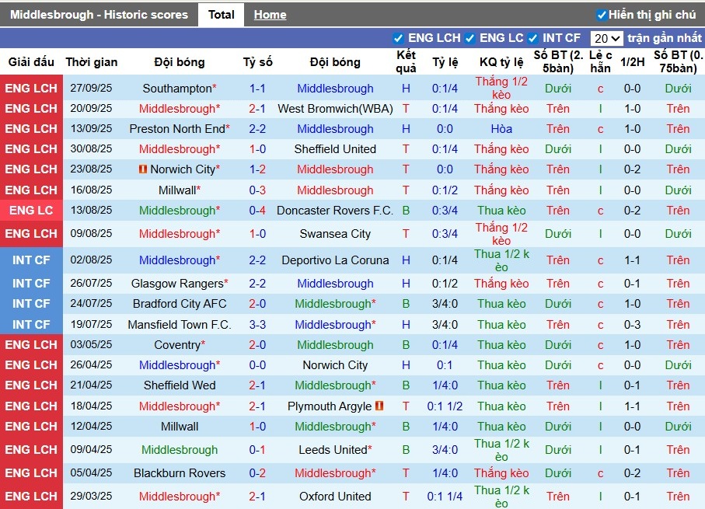Select the West Bromwich(WBA) team link

pyautogui.click(x=336, y=108)
